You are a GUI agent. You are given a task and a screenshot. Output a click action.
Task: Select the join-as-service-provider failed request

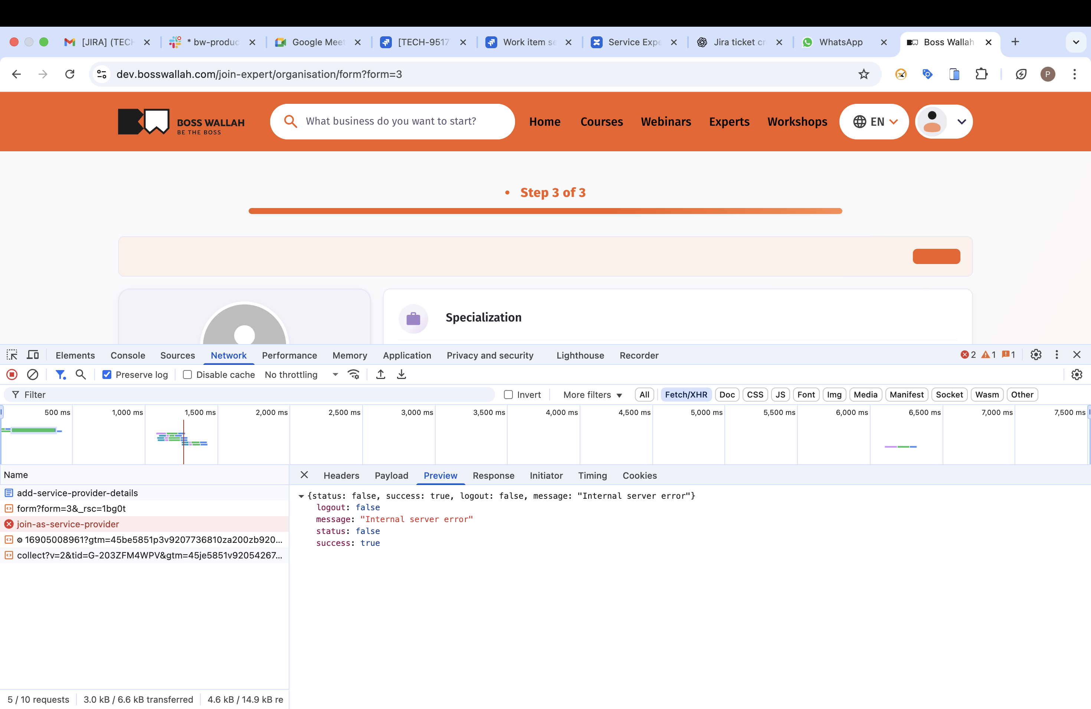point(144,524)
